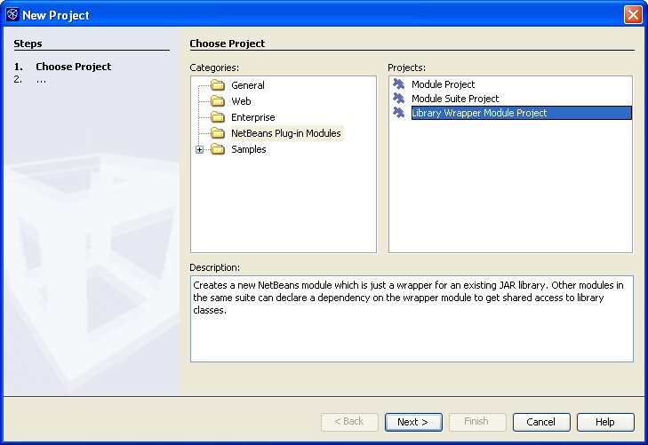
Task: Select the Enterprise category
Action: coord(253,117)
